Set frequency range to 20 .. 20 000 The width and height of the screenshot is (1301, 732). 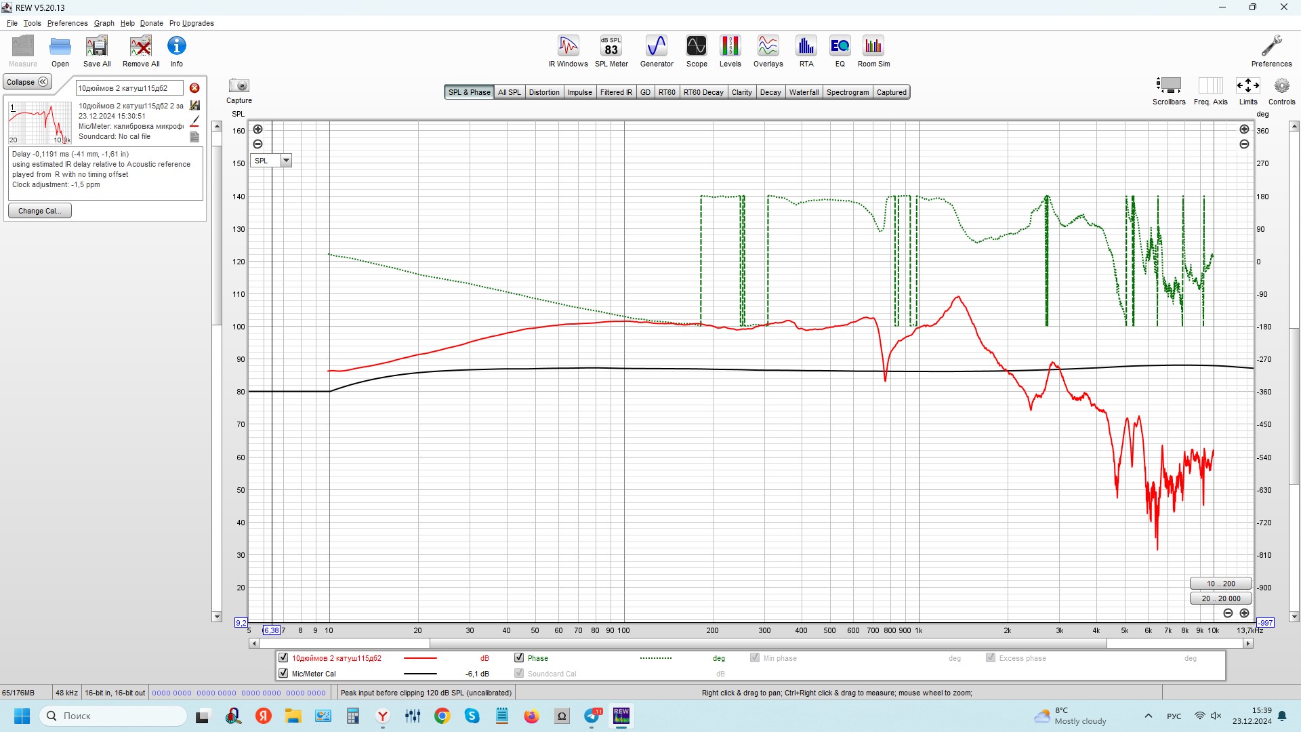[x=1220, y=598]
